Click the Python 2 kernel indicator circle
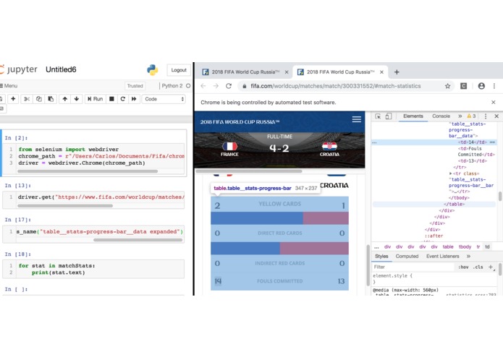The height and width of the screenshot is (357, 503). [x=188, y=86]
